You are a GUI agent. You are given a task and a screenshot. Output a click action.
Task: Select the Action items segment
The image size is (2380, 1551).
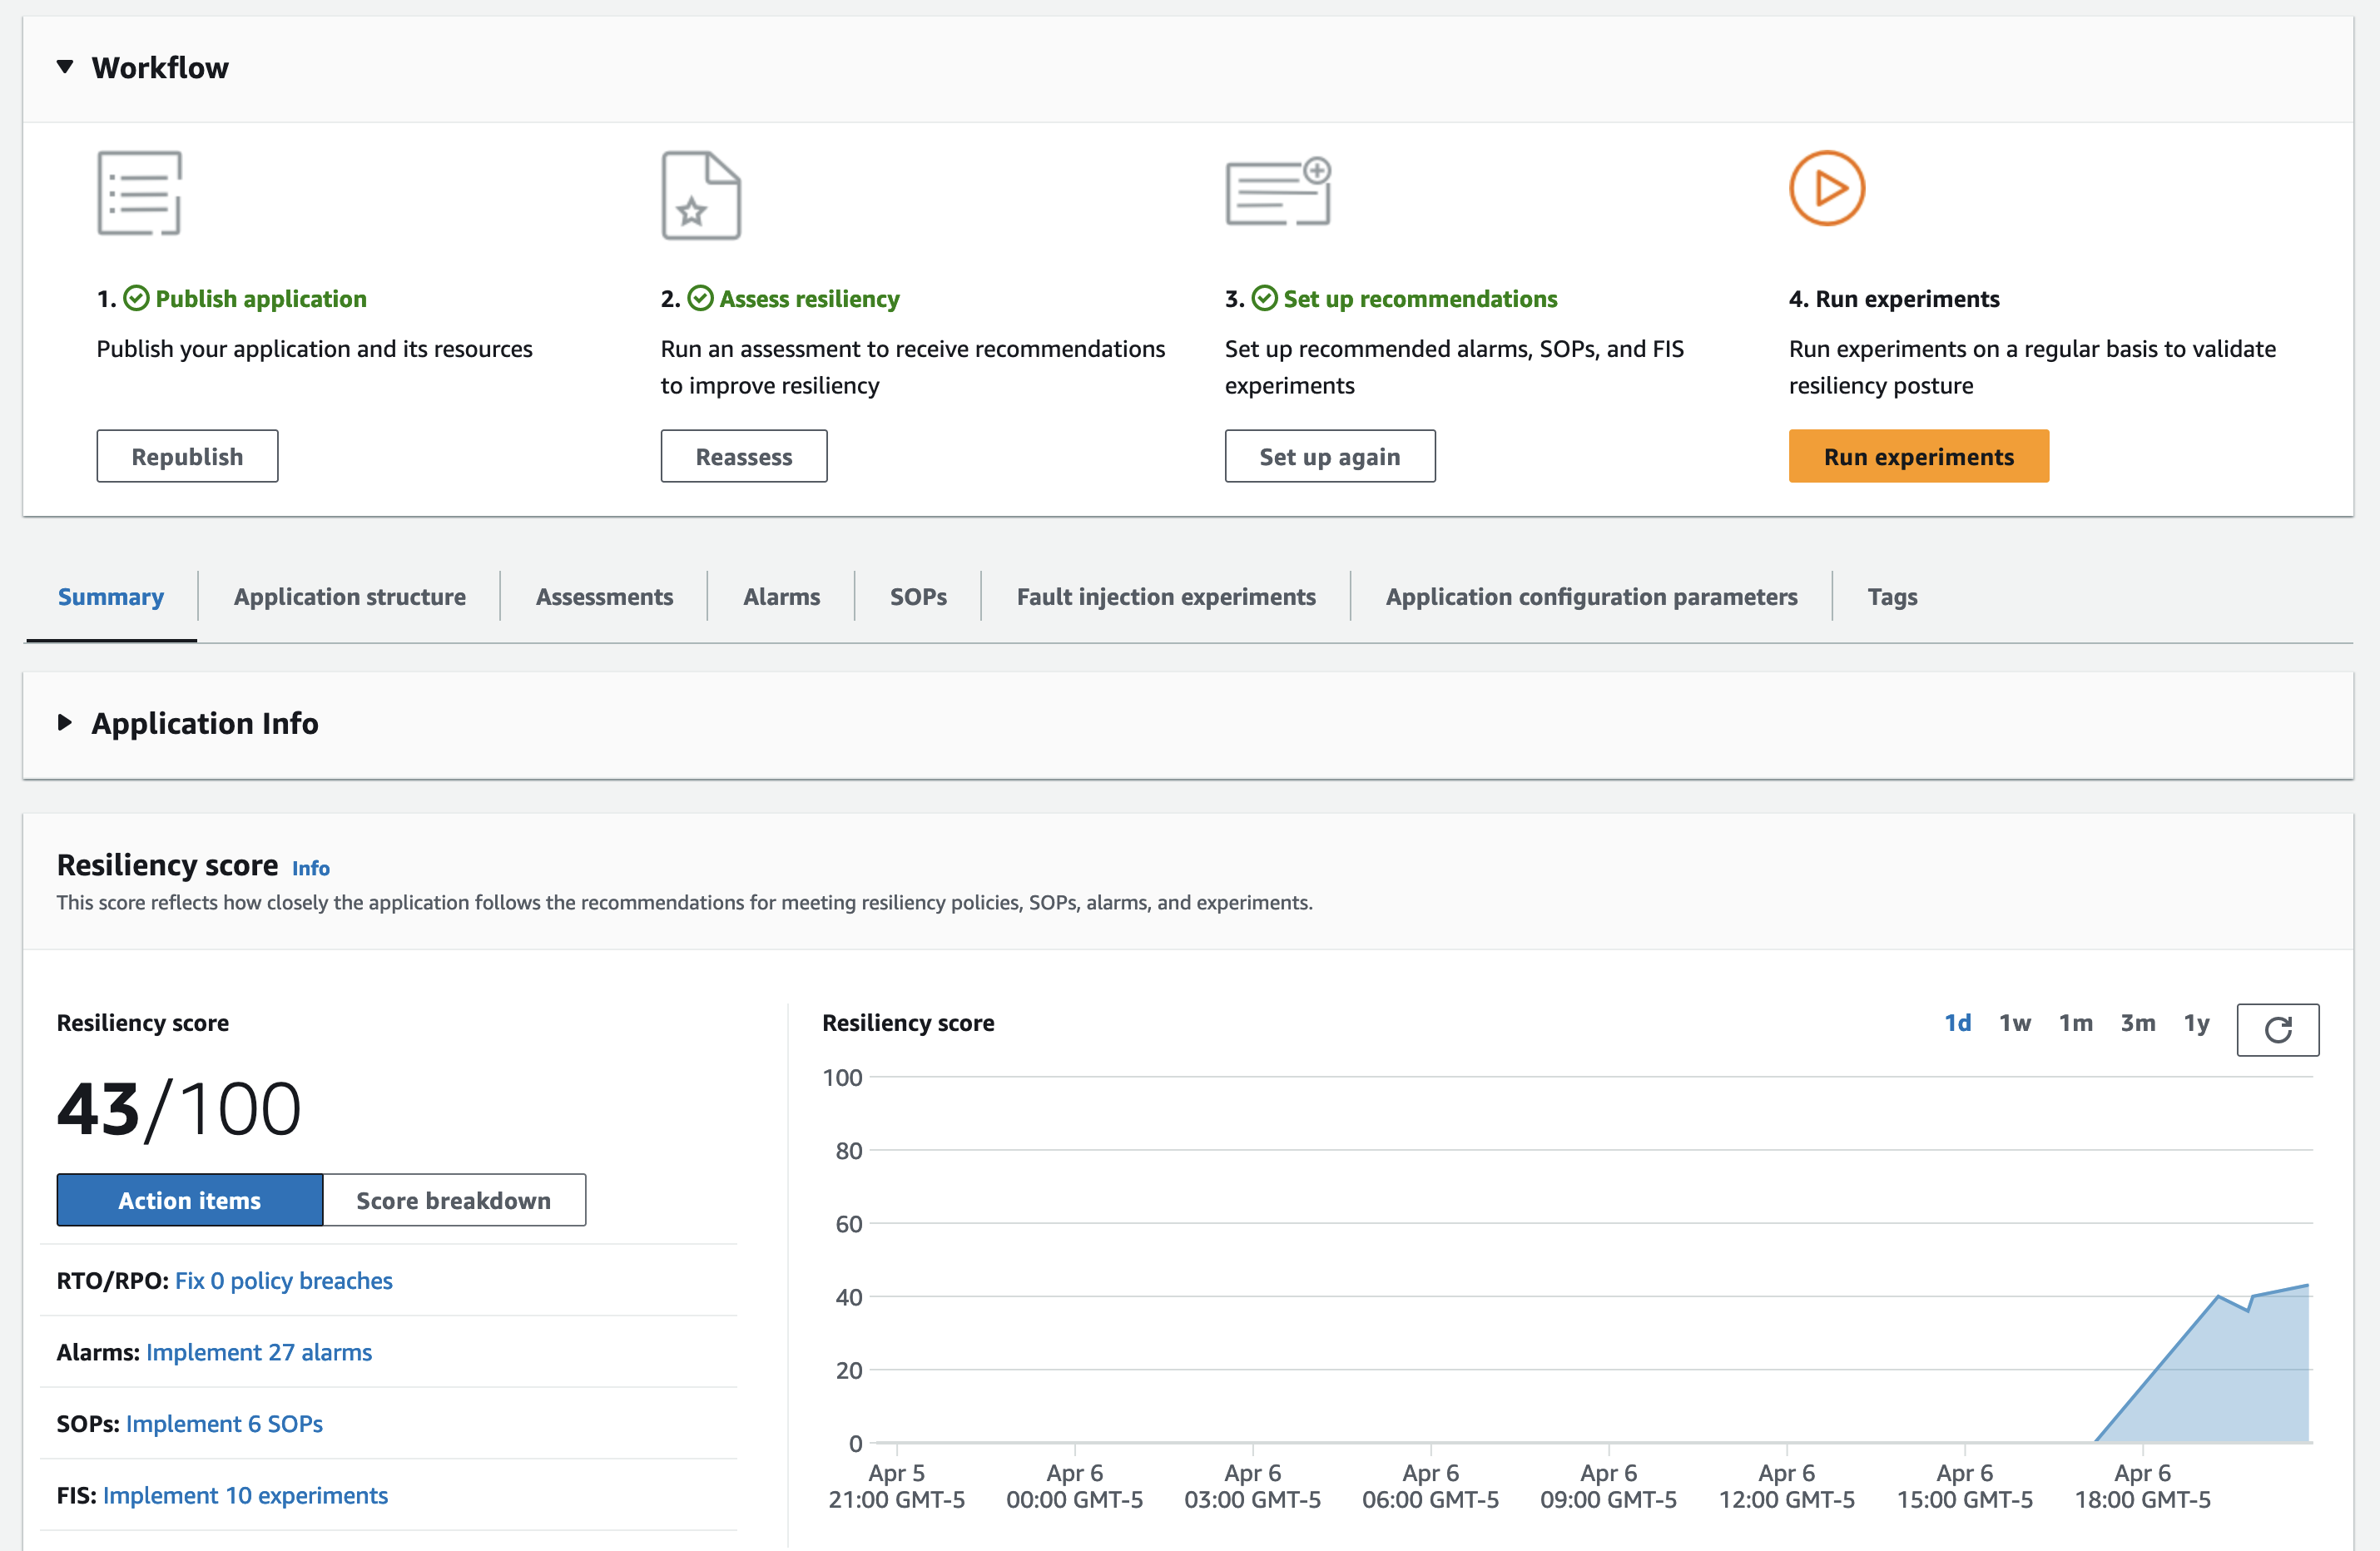tap(190, 1200)
